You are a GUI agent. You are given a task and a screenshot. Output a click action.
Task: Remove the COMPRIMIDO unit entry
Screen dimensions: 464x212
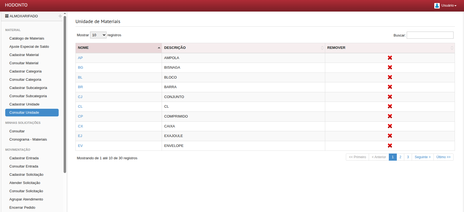390,116
